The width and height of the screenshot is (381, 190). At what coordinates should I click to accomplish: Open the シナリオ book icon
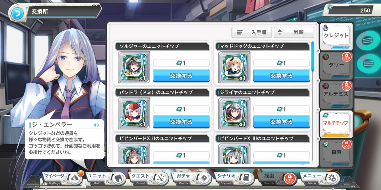tap(247, 179)
